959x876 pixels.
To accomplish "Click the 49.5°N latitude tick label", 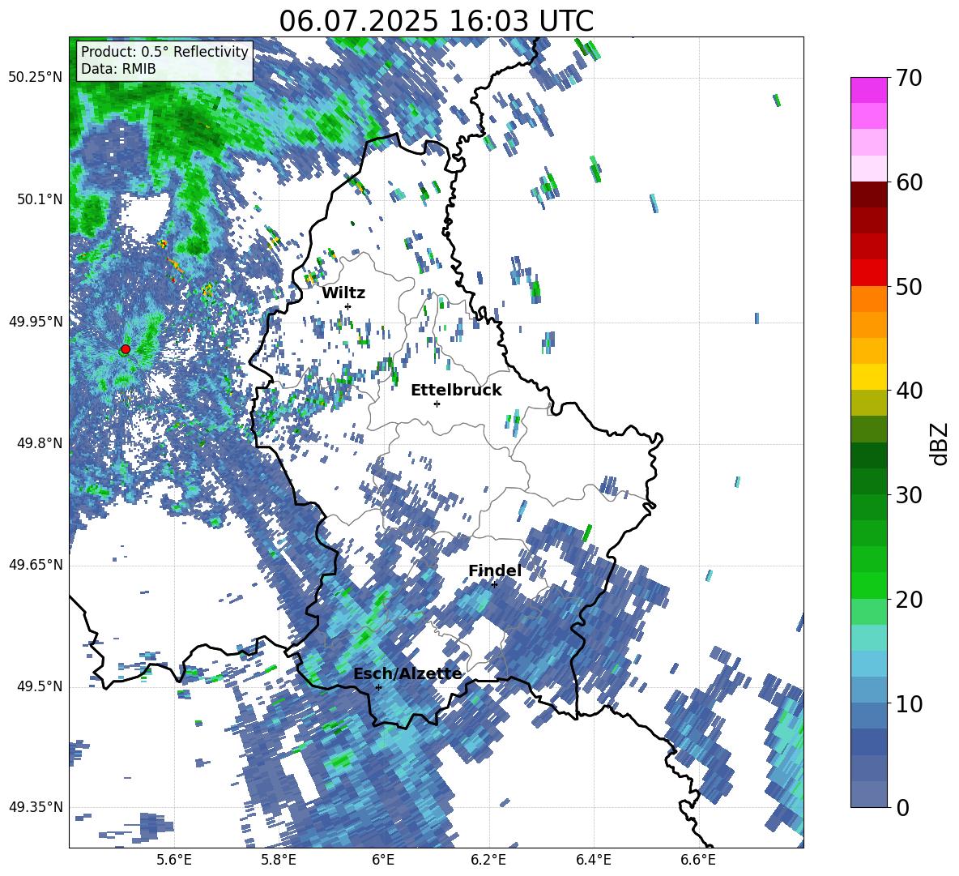I will click(40, 686).
